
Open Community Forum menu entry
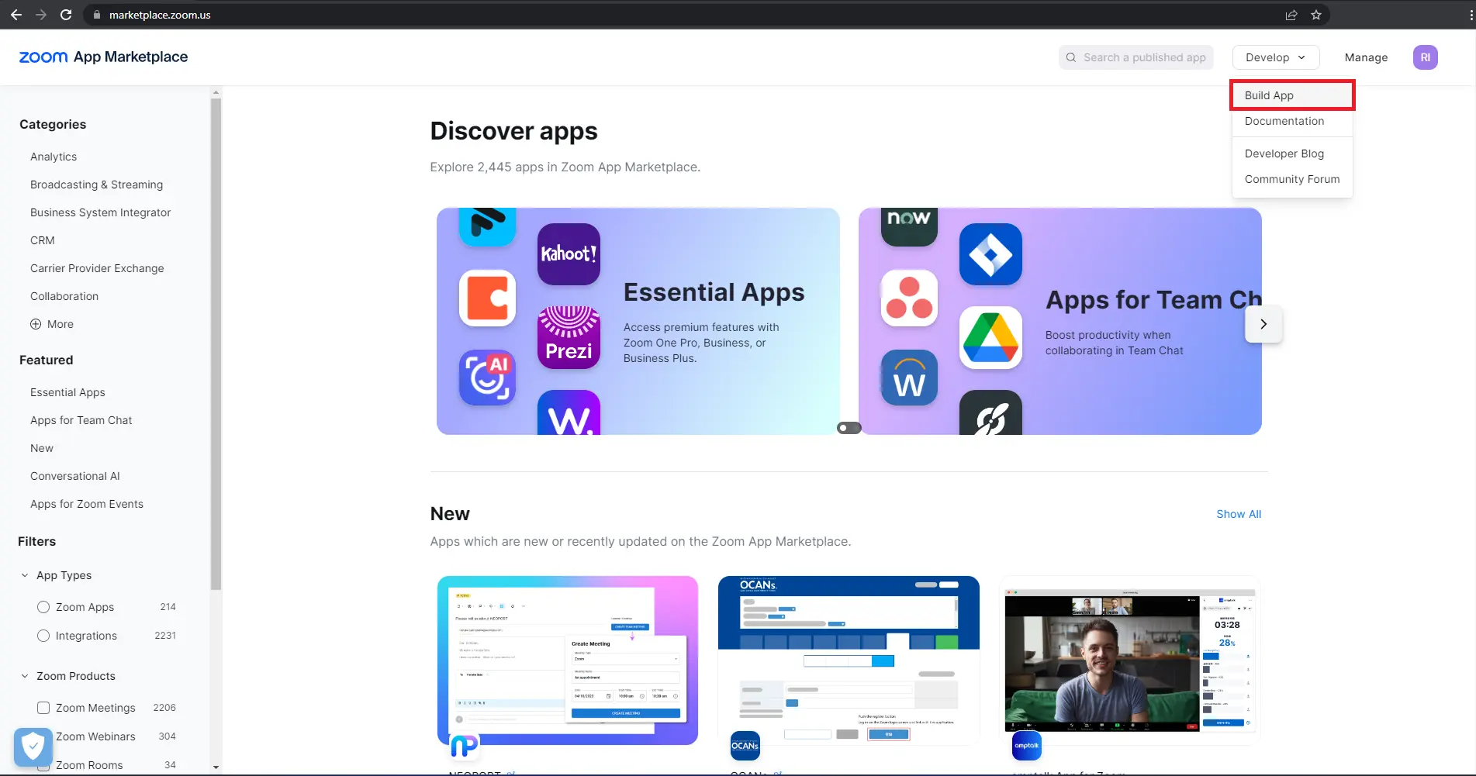(1292, 179)
